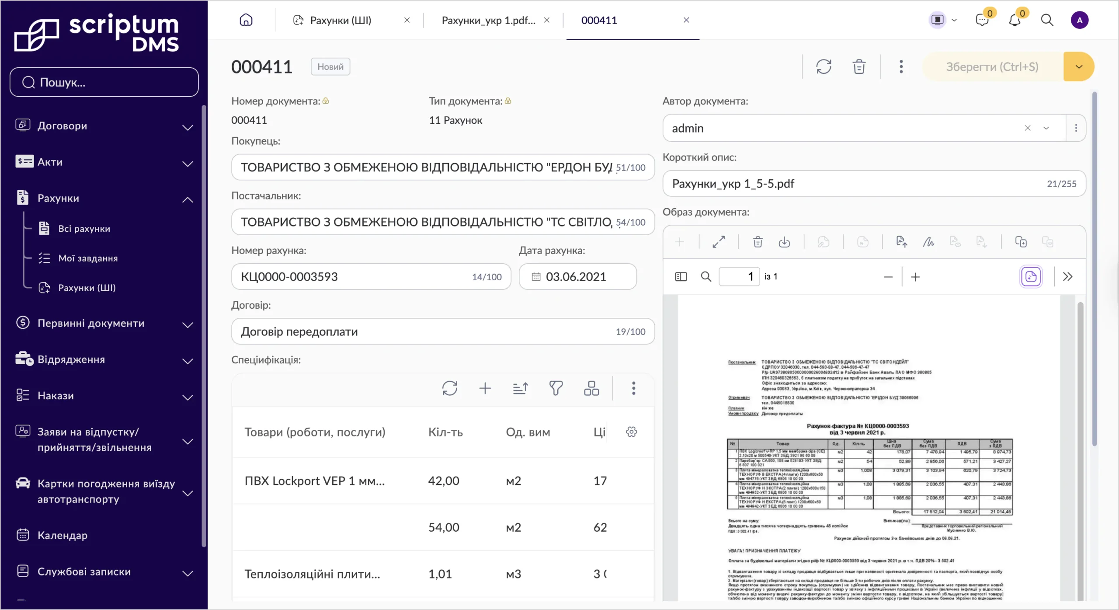Open the signature tool in image toolbar
The height and width of the screenshot is (610, 1119).
pyautogui.click(x=928, y=242)
